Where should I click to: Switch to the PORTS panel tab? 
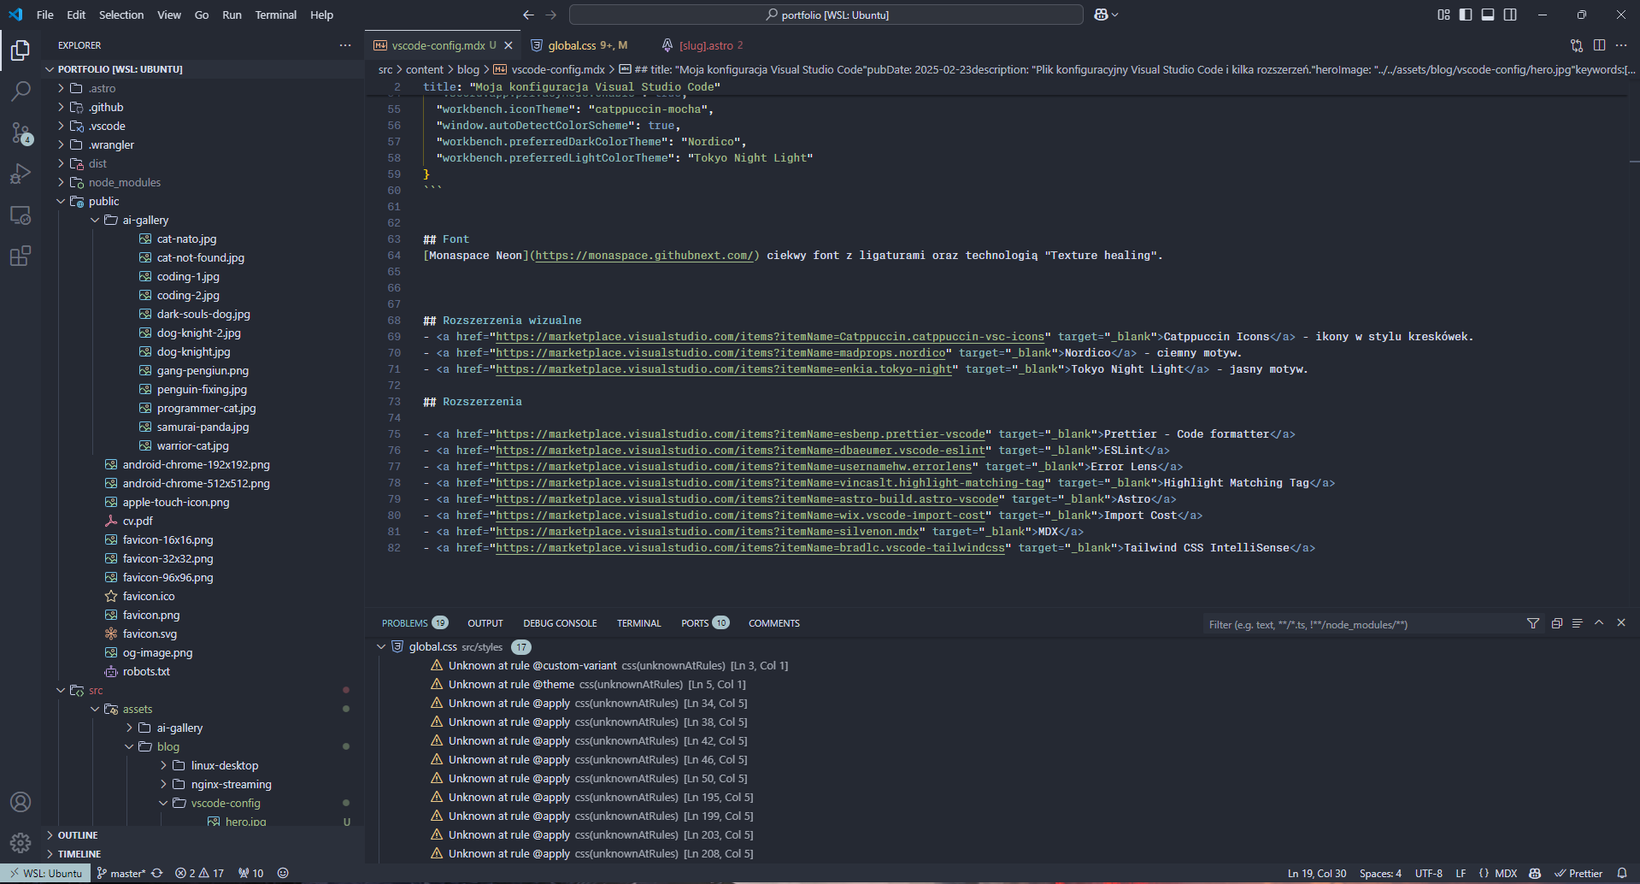click(704, 623)
